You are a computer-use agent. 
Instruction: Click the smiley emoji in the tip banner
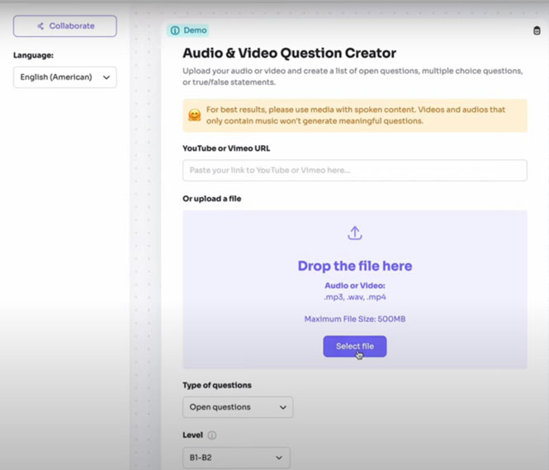[195, 115]
